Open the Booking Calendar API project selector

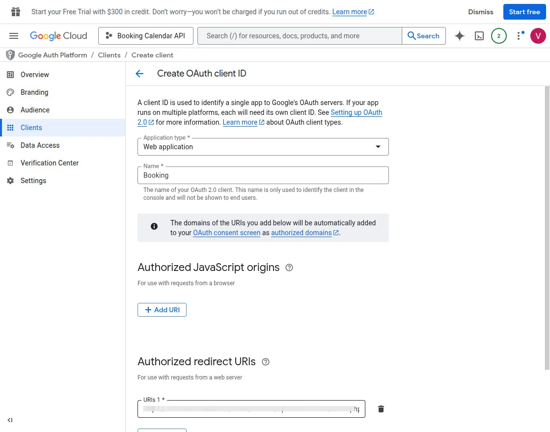[145, 35]
